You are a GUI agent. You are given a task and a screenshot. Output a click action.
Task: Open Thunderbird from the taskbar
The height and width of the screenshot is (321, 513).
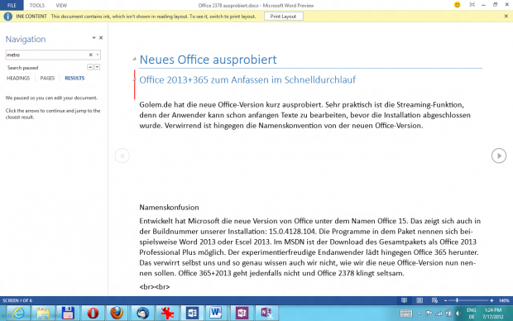[142, 314]
